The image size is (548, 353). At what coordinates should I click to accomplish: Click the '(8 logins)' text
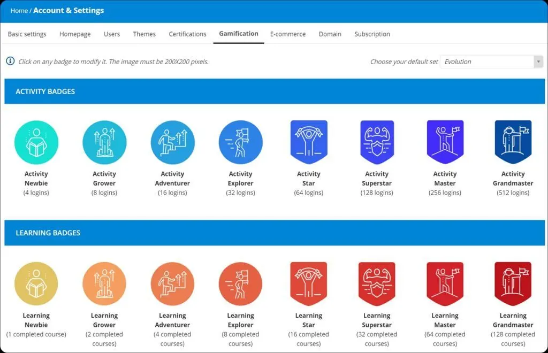coord(104,193)
